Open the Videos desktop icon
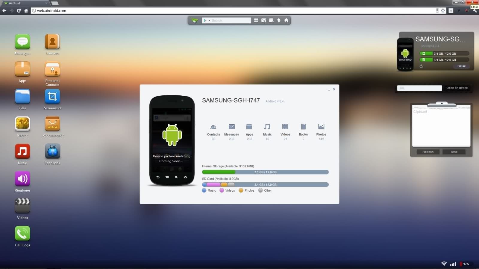Screen dimensions: 479x269 tap(22, 206)
